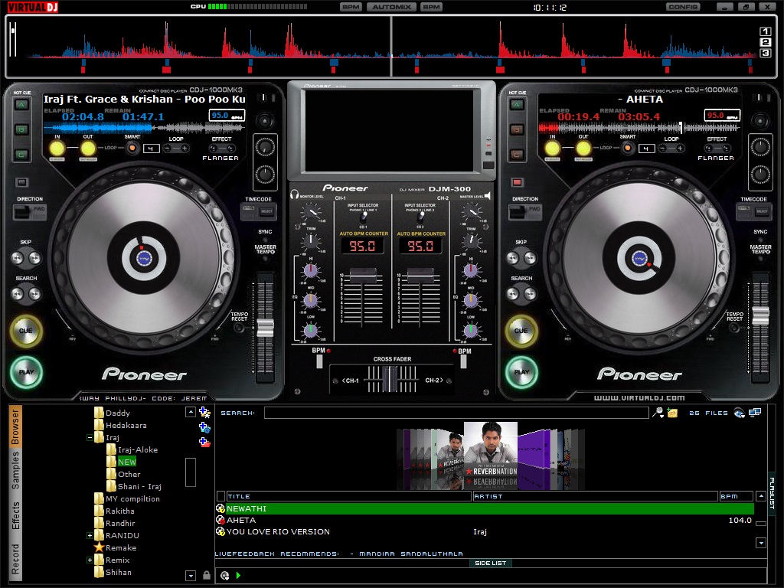Open the Record tab
The width and height of the screenshot is (784, 588).
click(15, 559)
